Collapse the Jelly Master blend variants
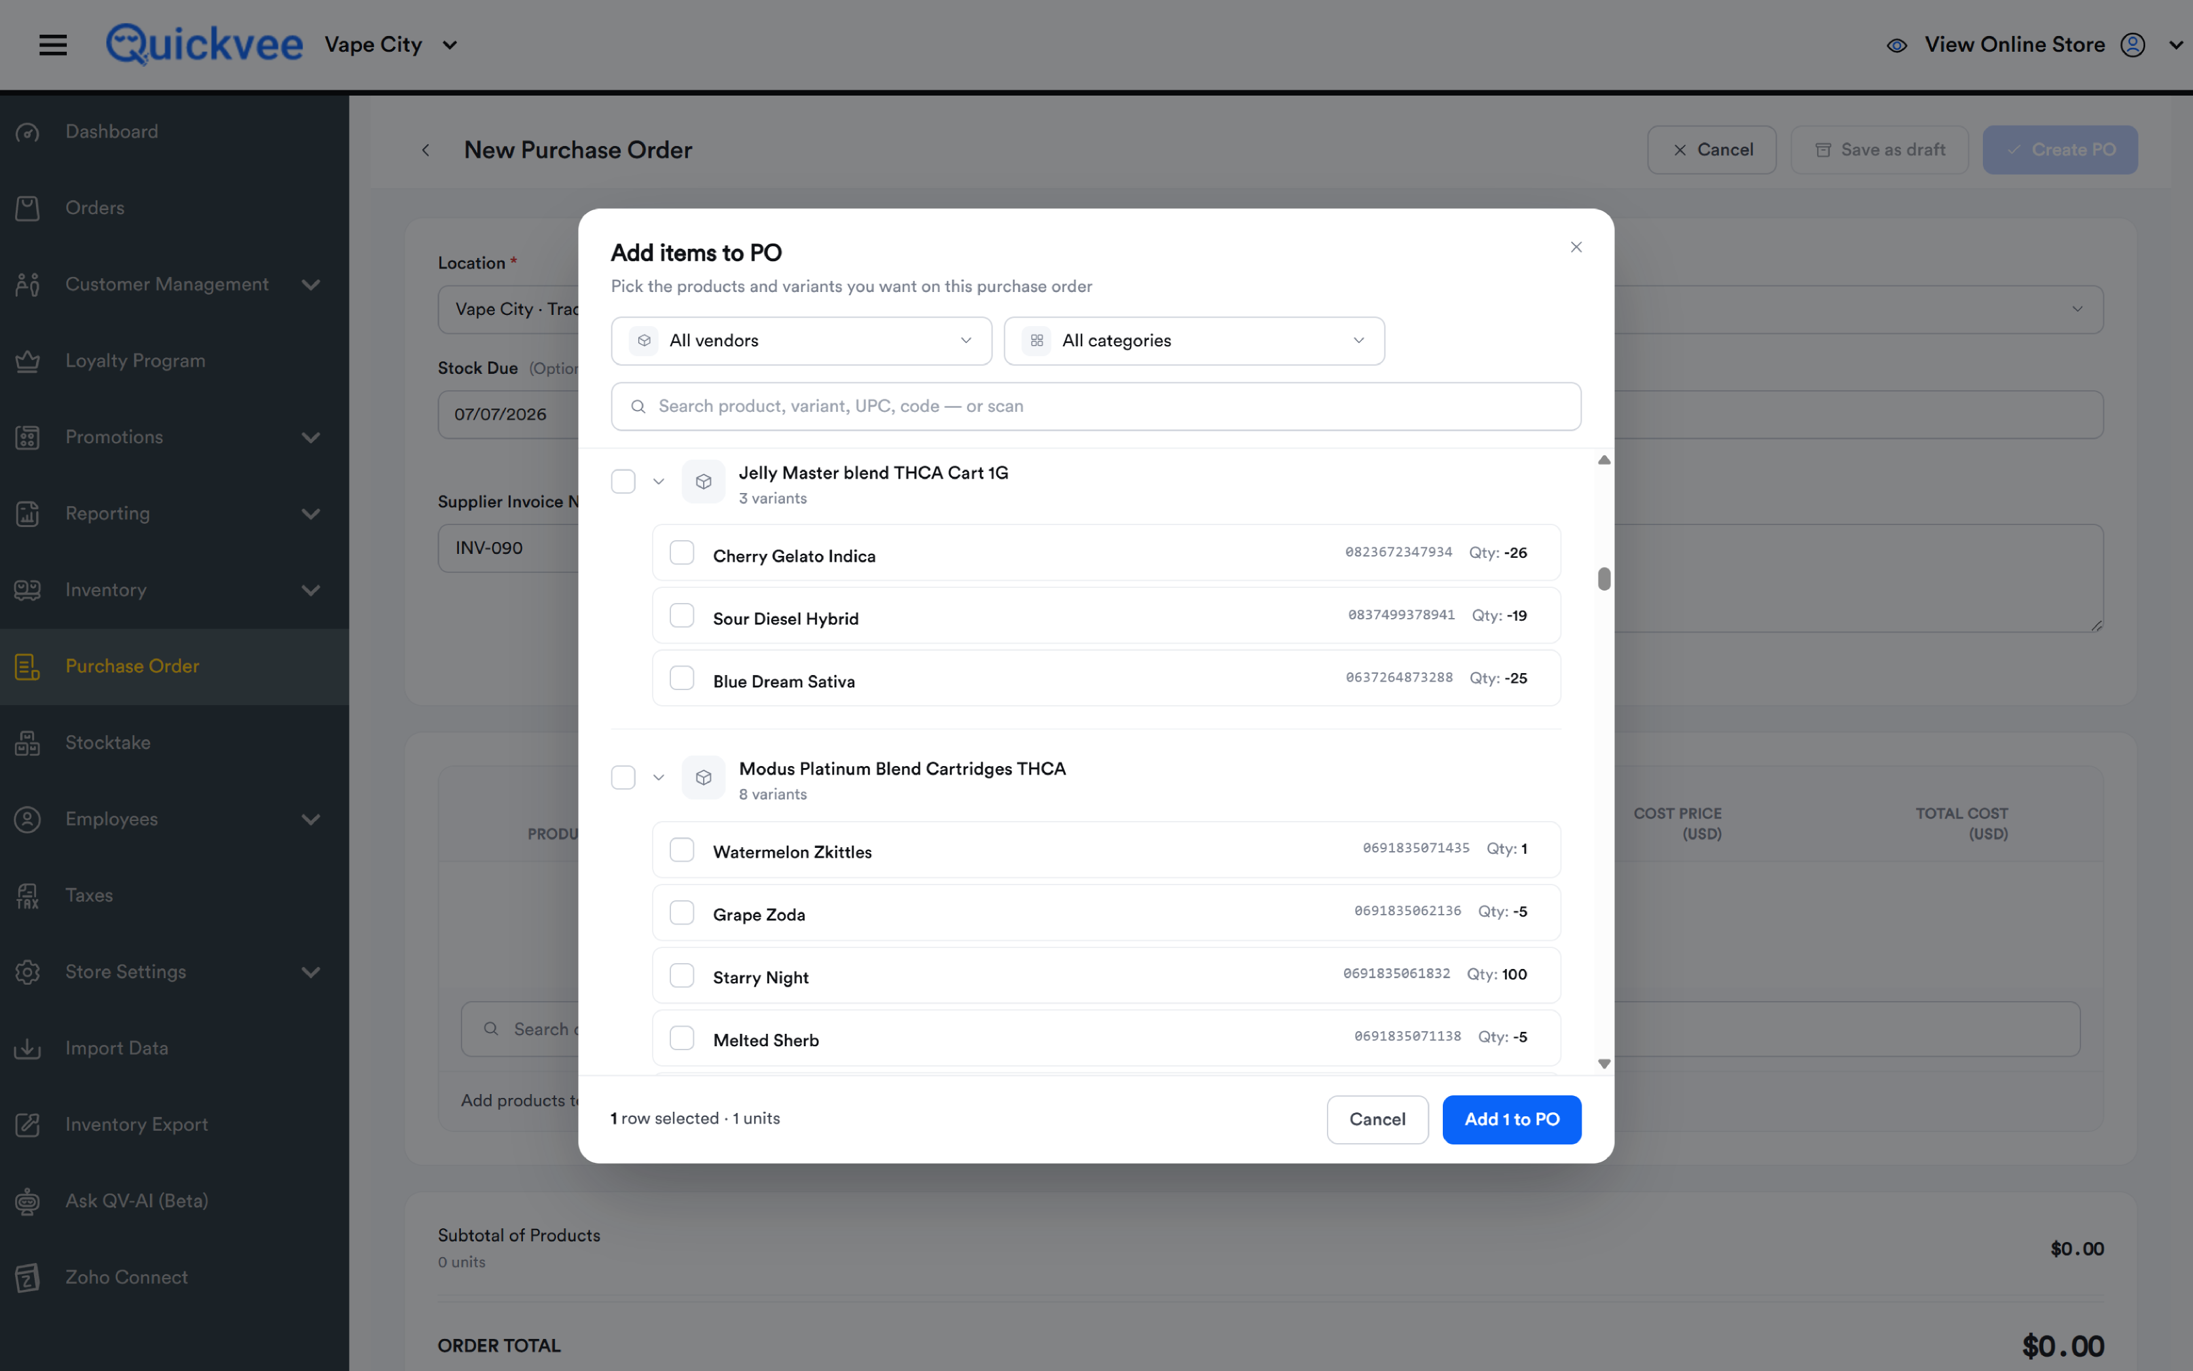 pos(659,481)
